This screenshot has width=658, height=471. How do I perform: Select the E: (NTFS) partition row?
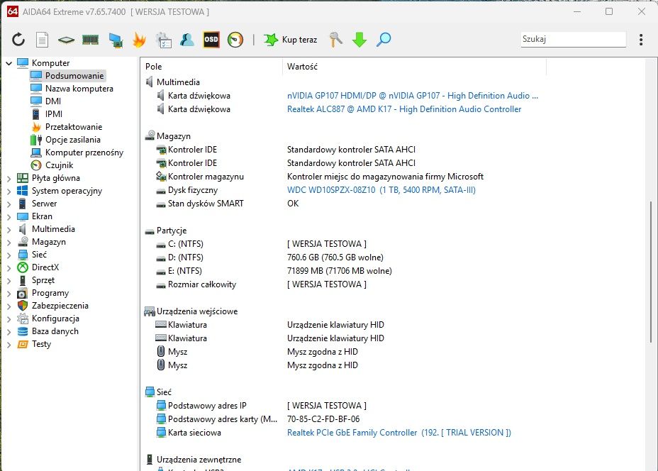click(344, 271)
